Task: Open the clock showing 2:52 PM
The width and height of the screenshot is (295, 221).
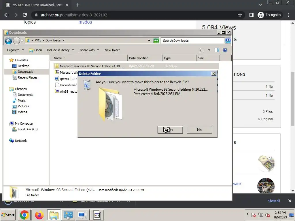Action: click(280, 215)
